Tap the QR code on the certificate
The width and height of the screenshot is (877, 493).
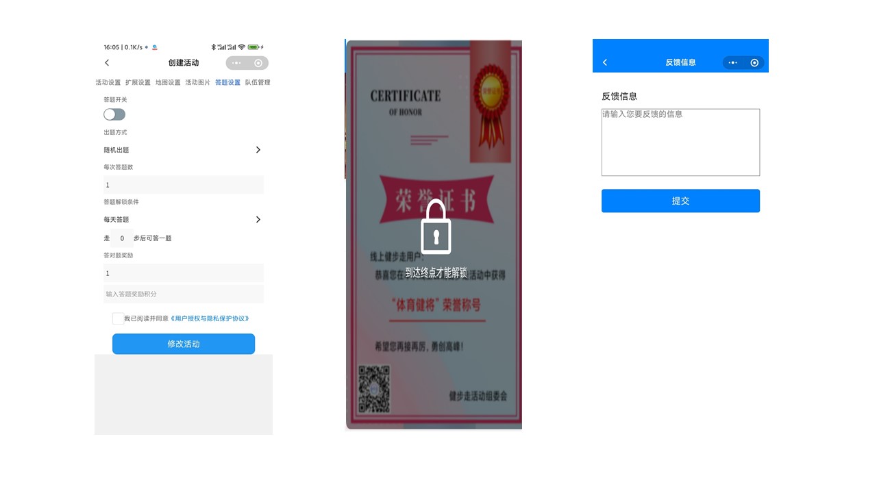coord(374,389)
